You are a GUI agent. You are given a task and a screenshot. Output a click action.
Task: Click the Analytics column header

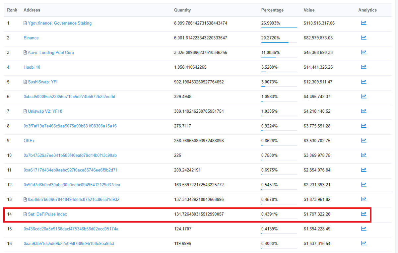click(367, 10)
